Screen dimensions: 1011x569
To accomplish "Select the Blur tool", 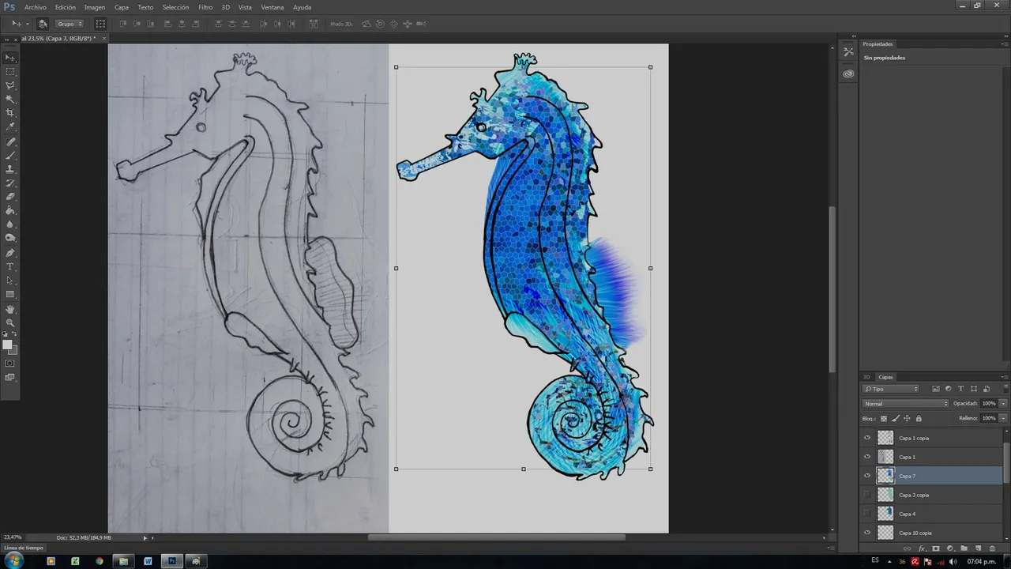I will click(10, 224).
